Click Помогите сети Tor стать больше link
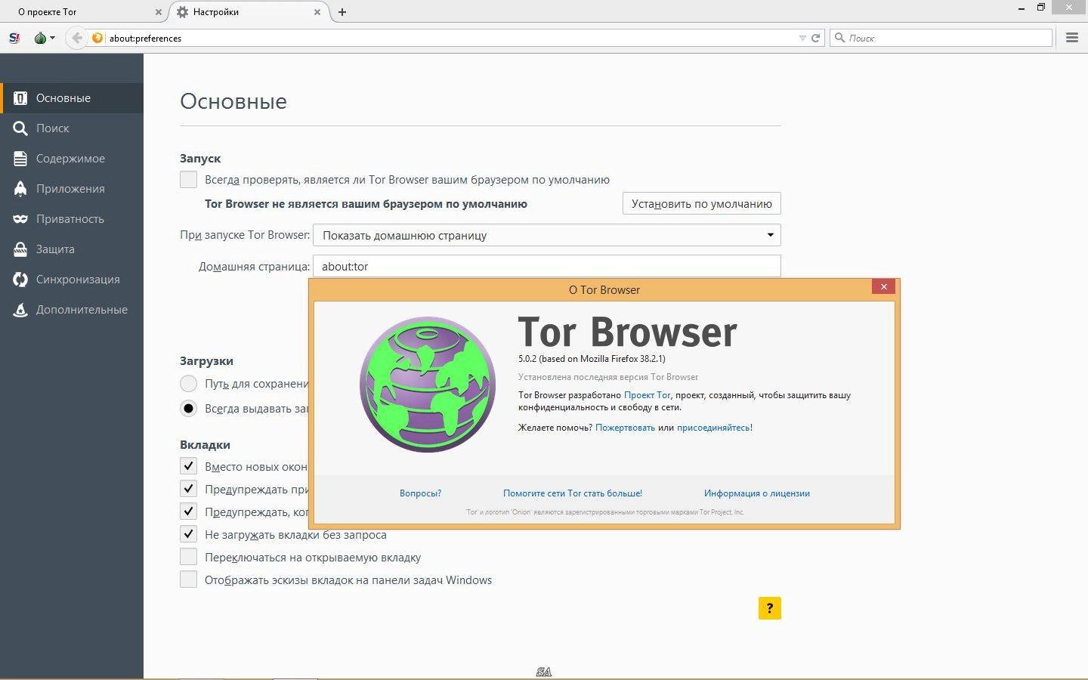 tap(573, 493)
